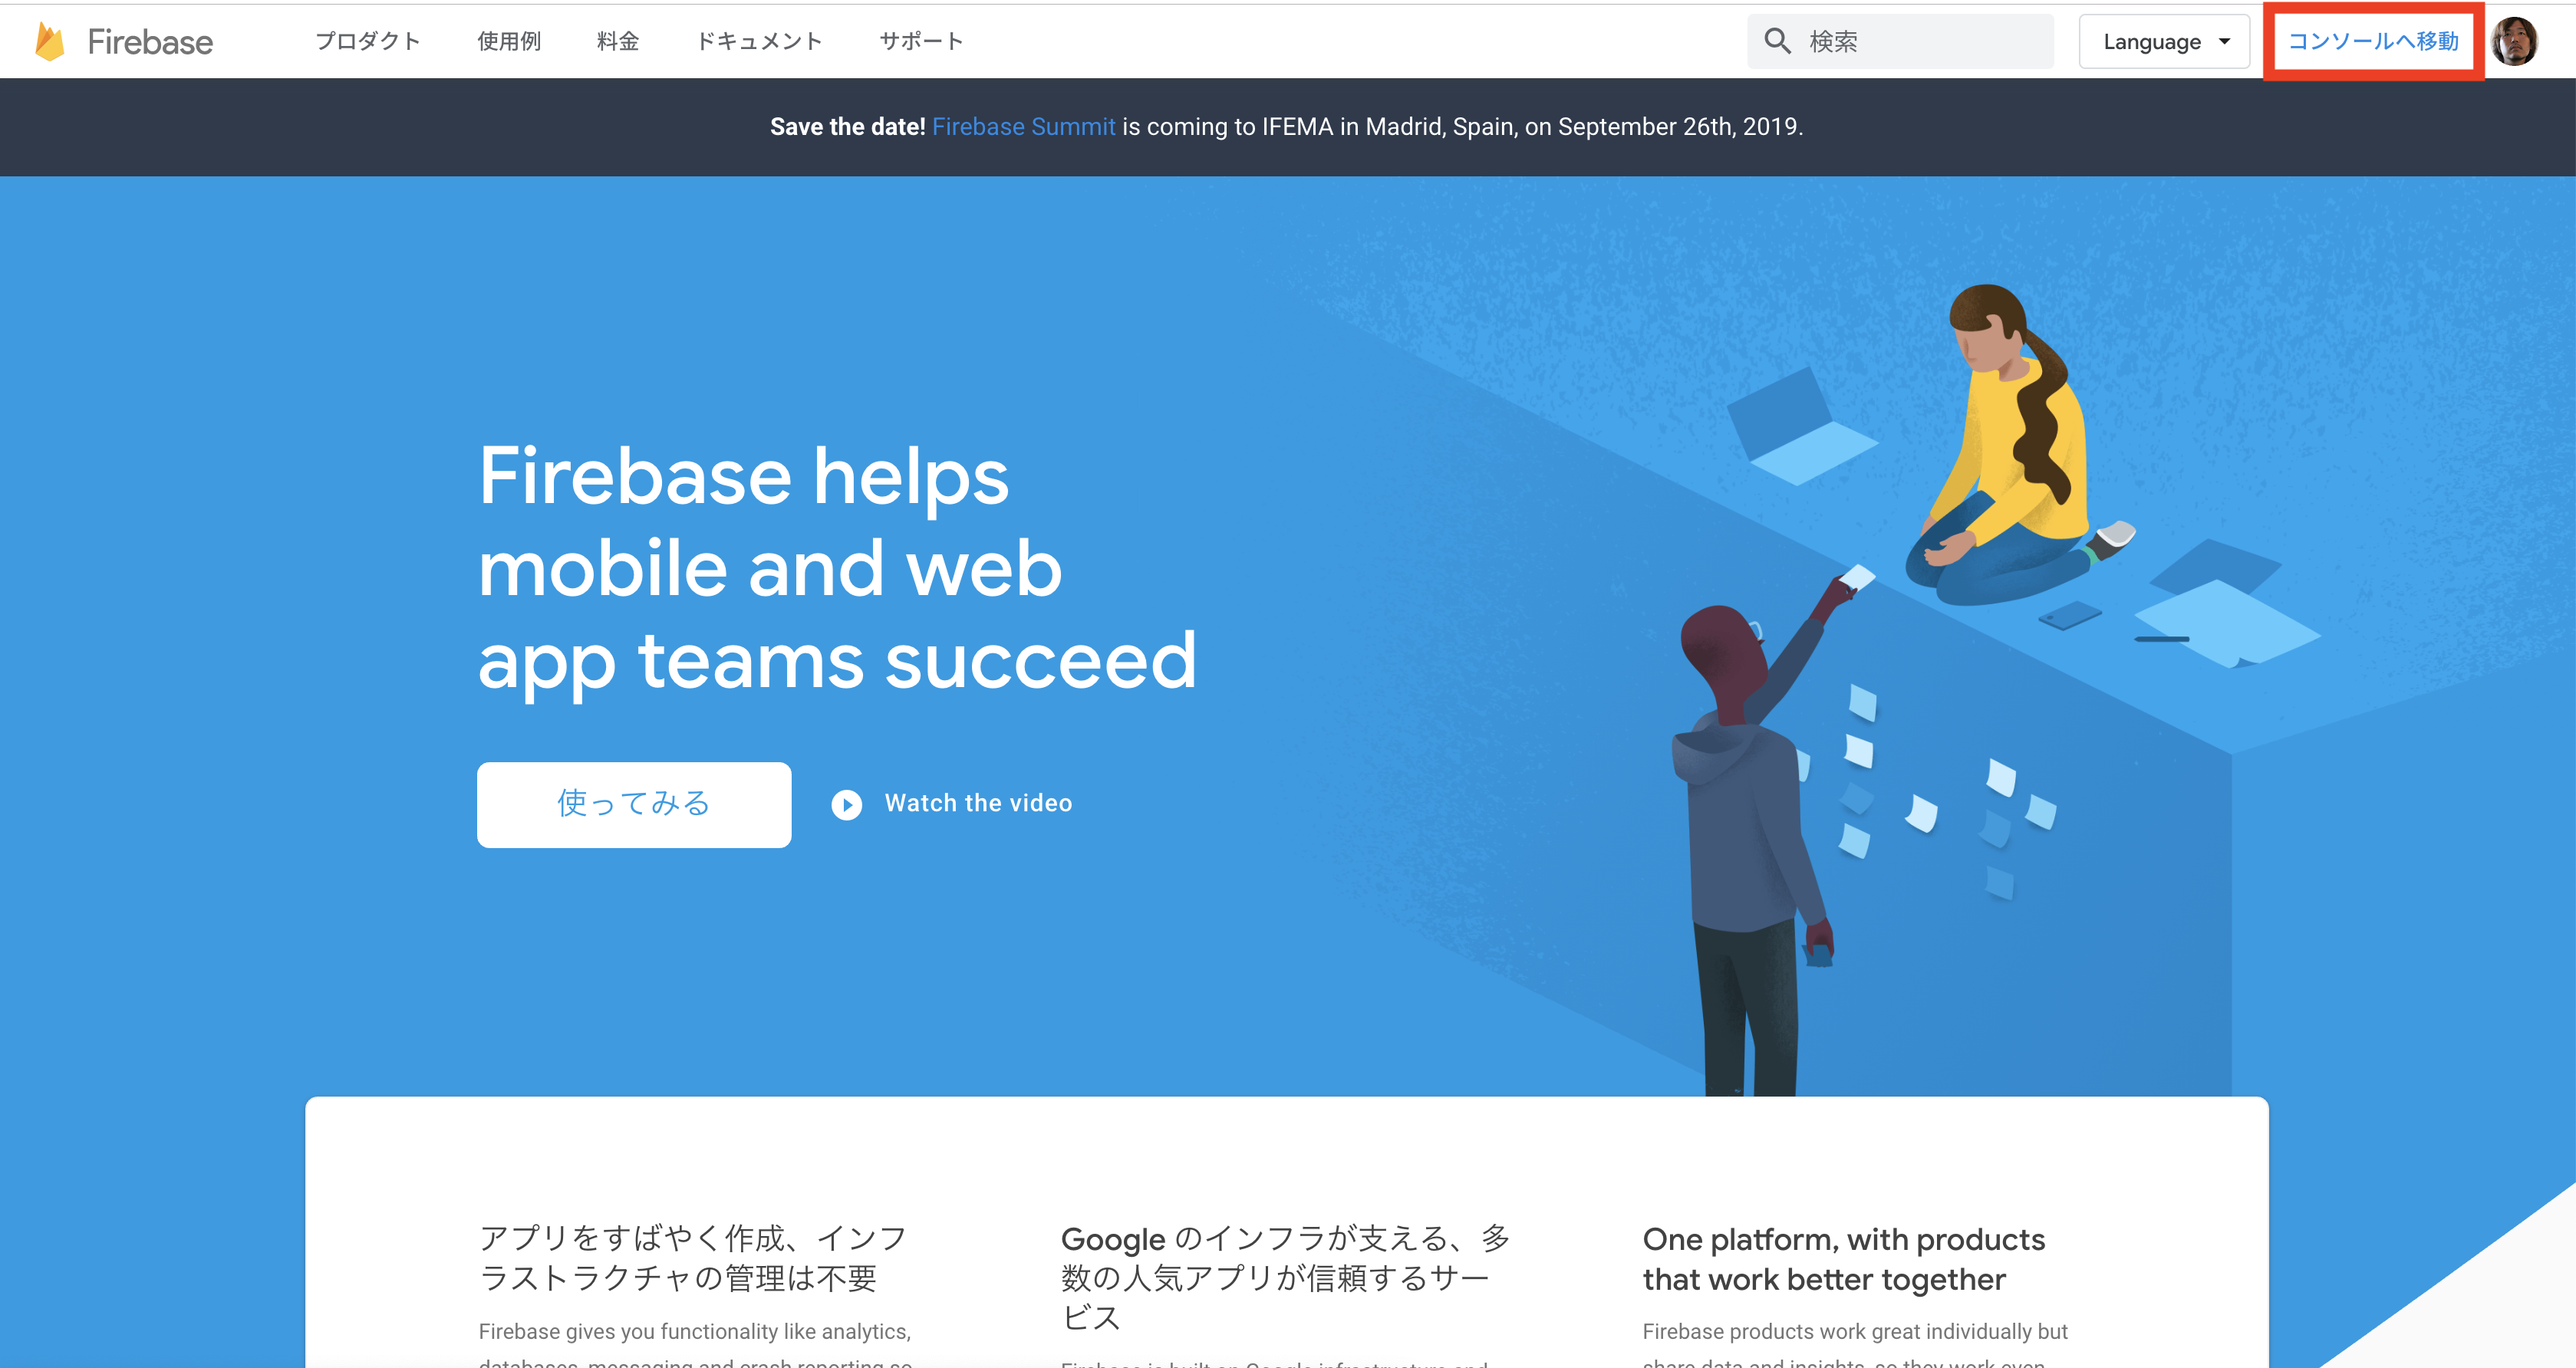Select the Save the date! banner text

coord(847,127)
